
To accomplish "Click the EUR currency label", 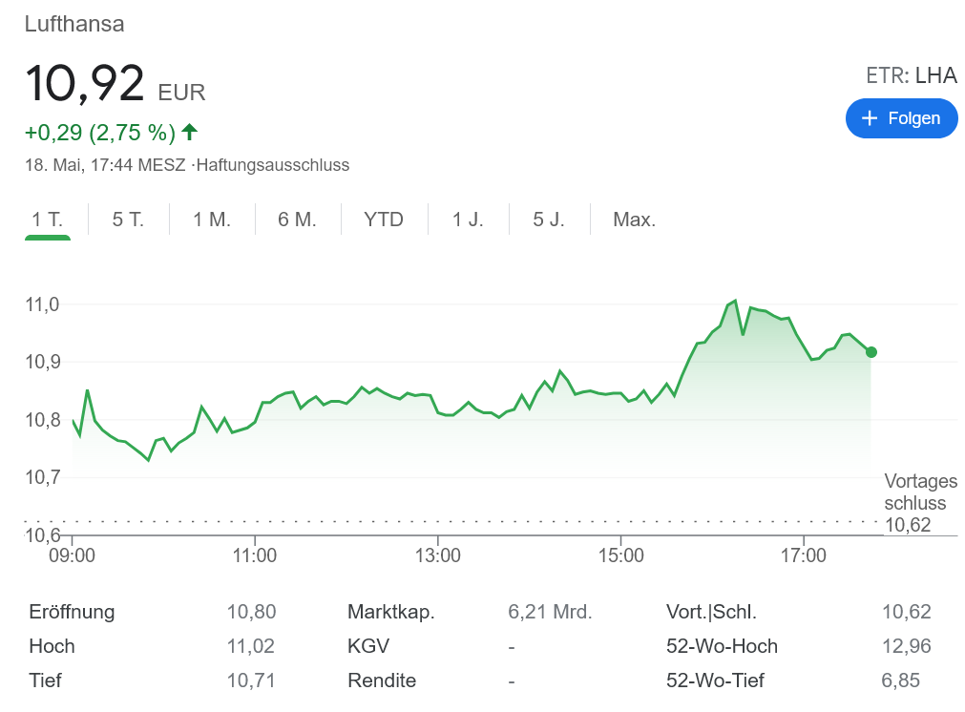I will coord(181,93).
